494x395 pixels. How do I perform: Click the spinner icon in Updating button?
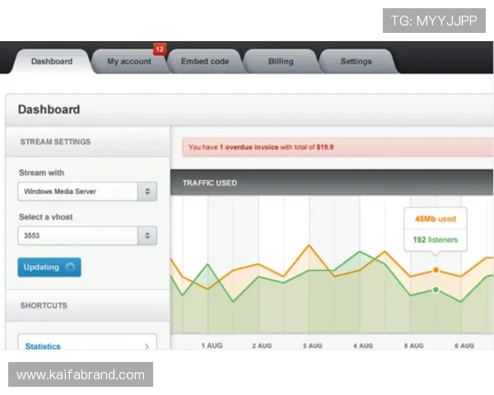[x=70, y=267]
